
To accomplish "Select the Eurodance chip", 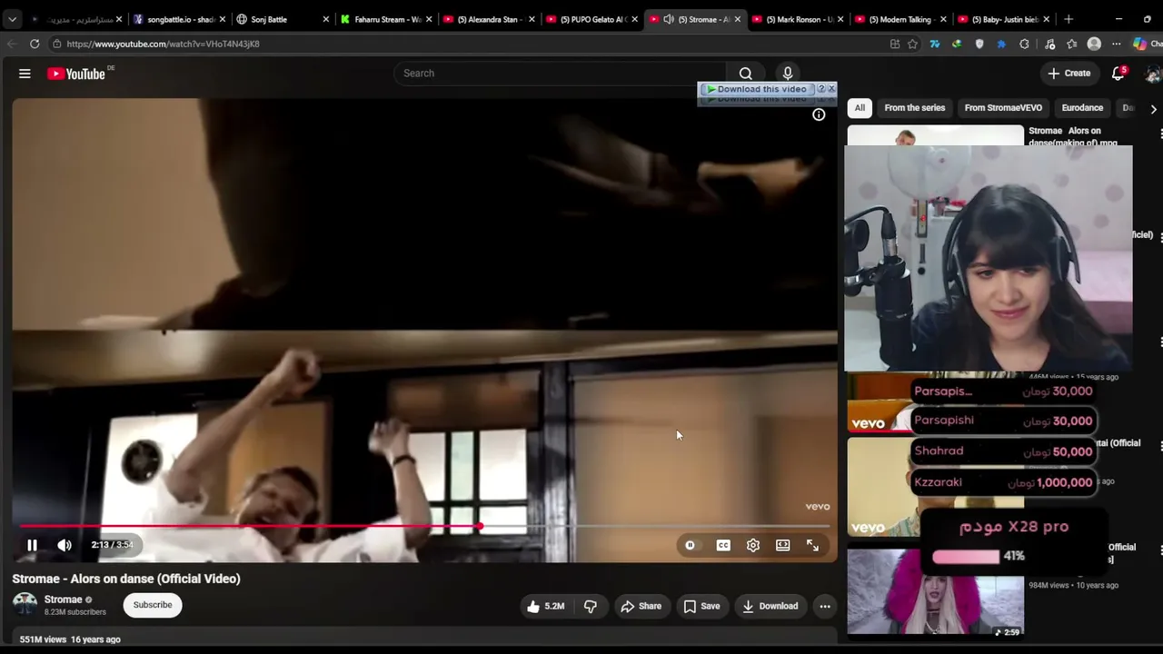I will click(1082, 108).
